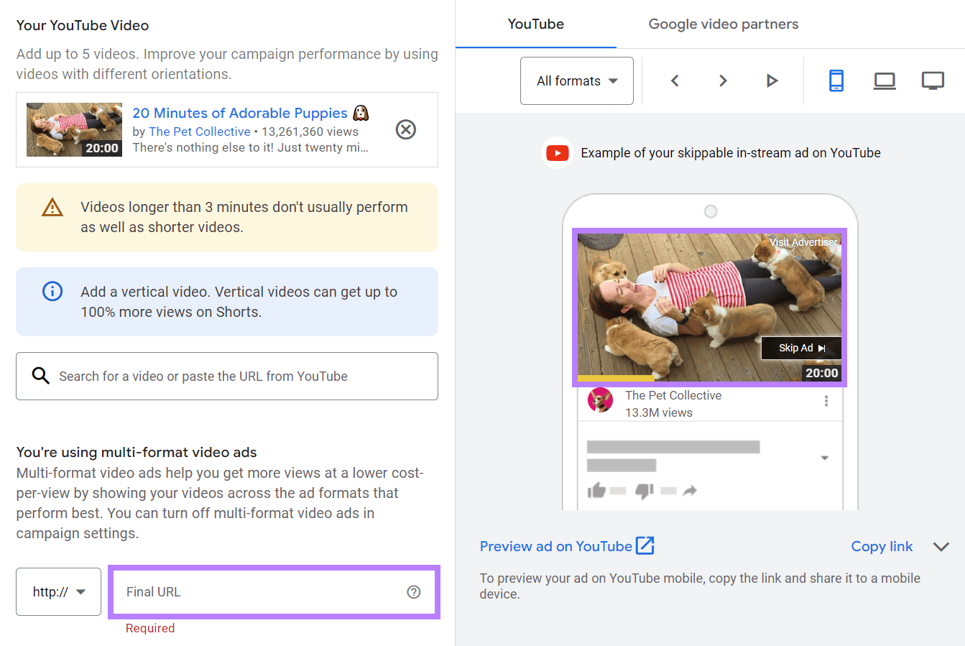Viewport: 965px width, 646px height.
Task: Click the previous format arrow
Action: (674, 80)
